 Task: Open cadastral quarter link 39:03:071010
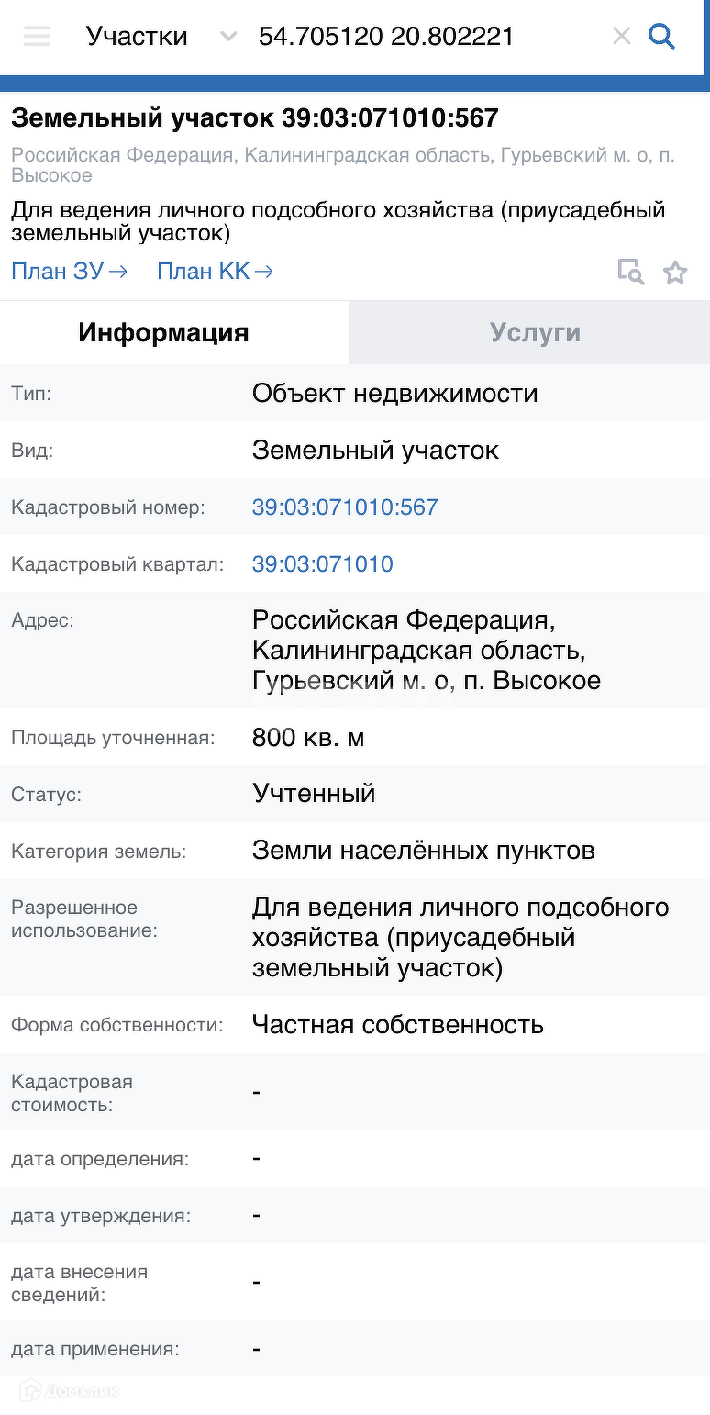[x=322, y=564]
